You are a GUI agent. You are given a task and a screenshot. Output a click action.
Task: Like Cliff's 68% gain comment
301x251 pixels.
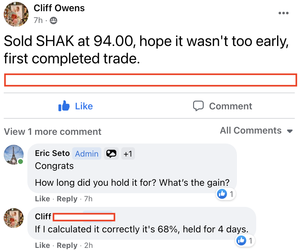[x=42, y=245]
